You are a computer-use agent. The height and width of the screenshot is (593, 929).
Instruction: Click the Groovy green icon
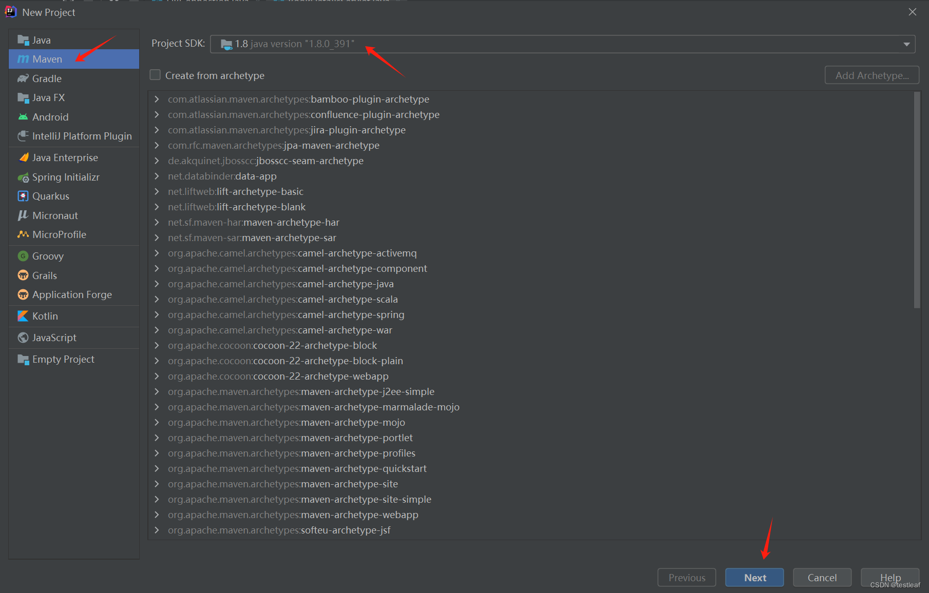(23, 256)
